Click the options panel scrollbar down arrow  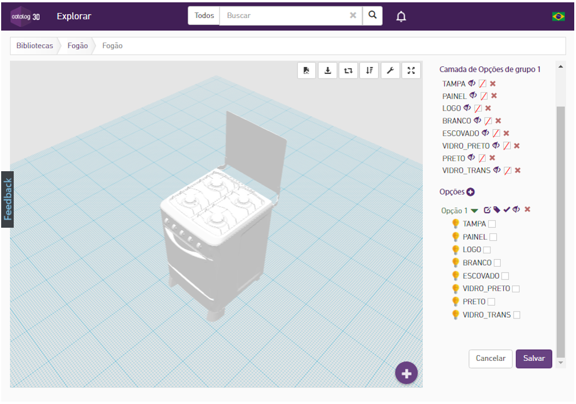(561, 363)
